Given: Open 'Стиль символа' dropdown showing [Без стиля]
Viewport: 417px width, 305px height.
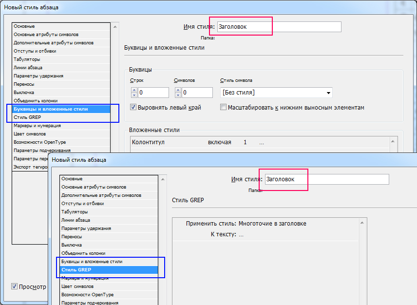Looking at the screenshot, I should 276,93.
